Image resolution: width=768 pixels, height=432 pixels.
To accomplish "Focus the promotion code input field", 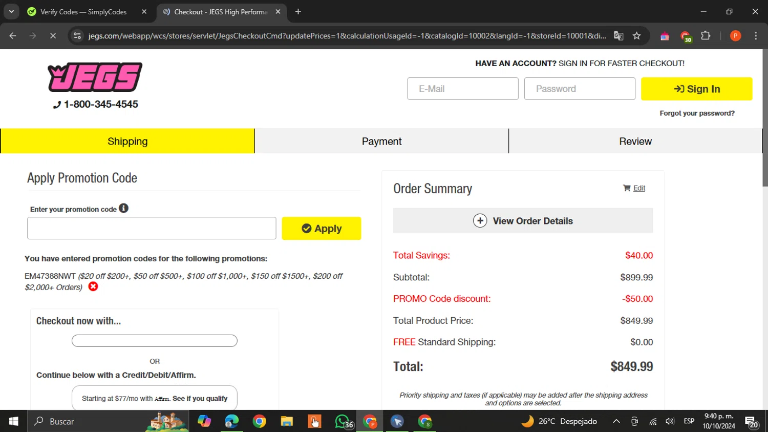I will pos(152,228).
